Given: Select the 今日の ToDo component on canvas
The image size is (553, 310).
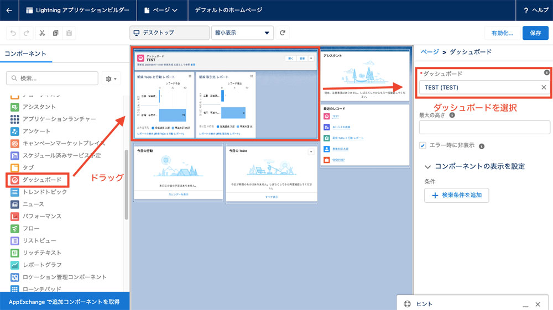Looking at the screenshot, I should pyautogui.click(x=272, y=174).
